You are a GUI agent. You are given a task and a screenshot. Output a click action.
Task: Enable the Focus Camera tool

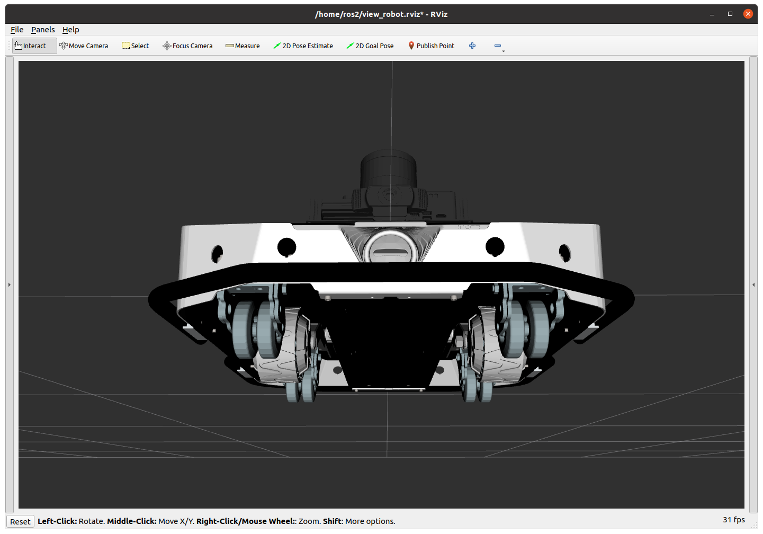(187, 46)
